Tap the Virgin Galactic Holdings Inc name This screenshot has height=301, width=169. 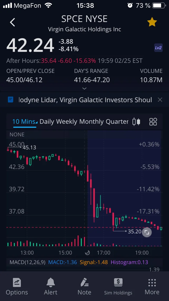click(84, 29)
